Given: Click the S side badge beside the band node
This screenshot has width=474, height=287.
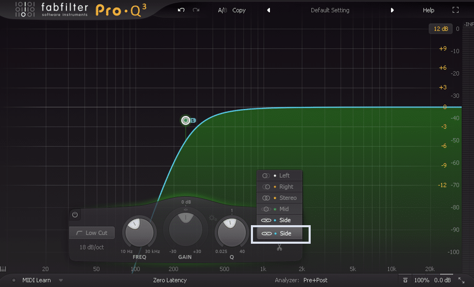Looking at the screenshot, I should (x=193, y=121).
